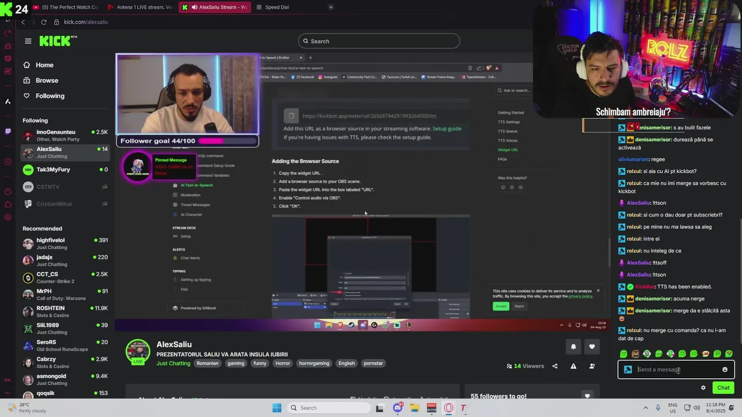742x417 pixels.
Task: Open Discord from the taskbar
Action: 397,408
